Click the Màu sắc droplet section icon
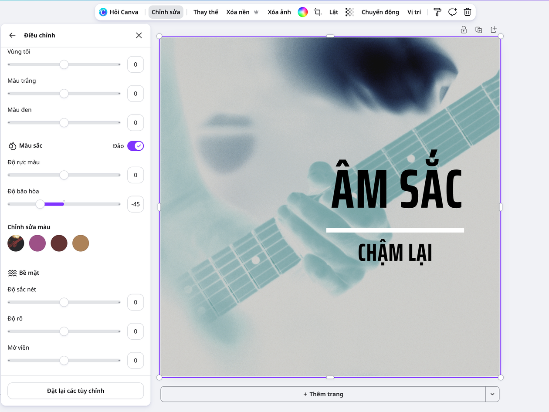Viewport: 549px width, 412px height. pos(12,146)
